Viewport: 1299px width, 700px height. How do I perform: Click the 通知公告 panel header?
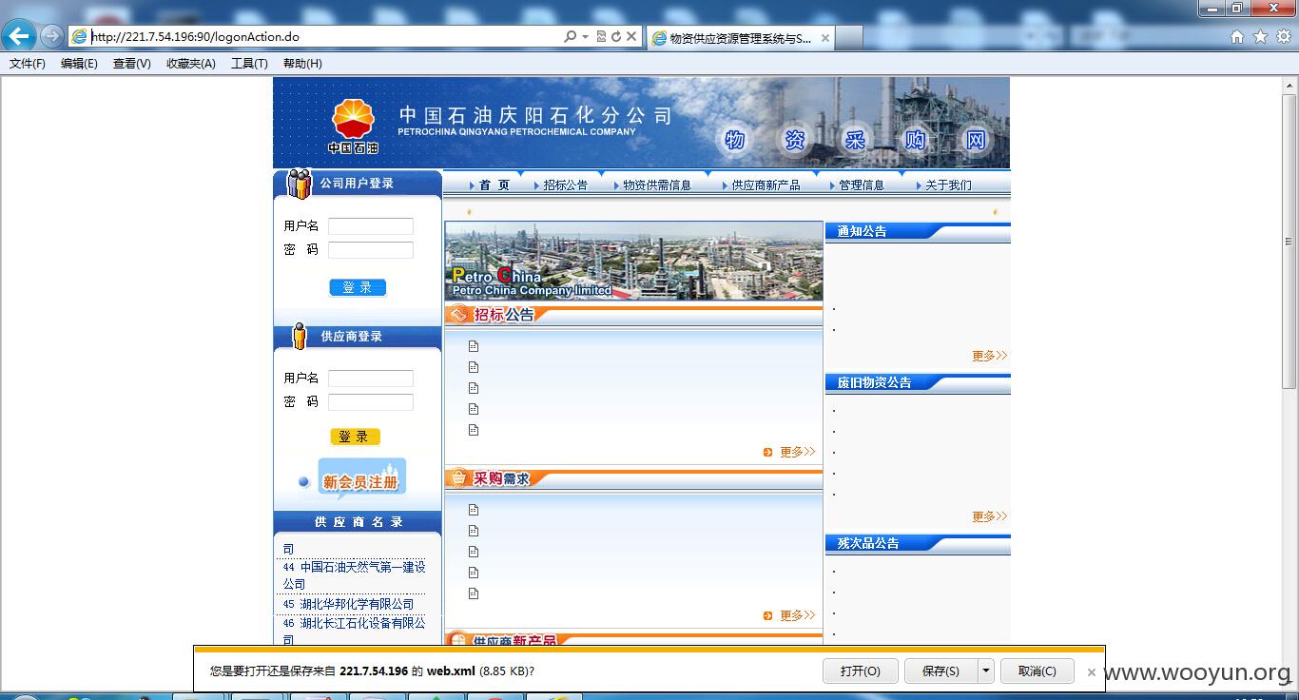918,231
